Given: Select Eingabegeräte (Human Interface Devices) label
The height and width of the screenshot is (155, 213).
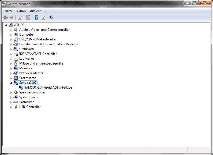Looking at the screenshot, I should 48,44.
